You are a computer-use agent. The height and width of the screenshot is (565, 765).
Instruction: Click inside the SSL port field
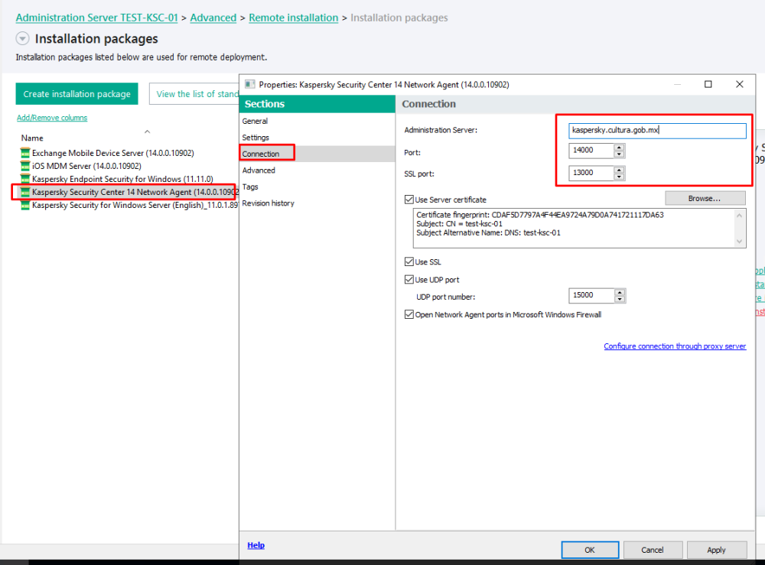pyautogui.click(x=591, y=173)
